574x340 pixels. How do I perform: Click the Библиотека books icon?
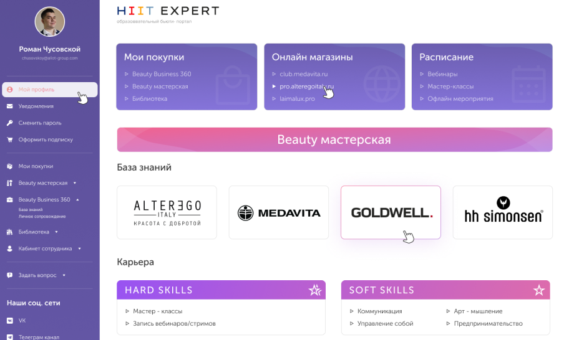[10, 232]
